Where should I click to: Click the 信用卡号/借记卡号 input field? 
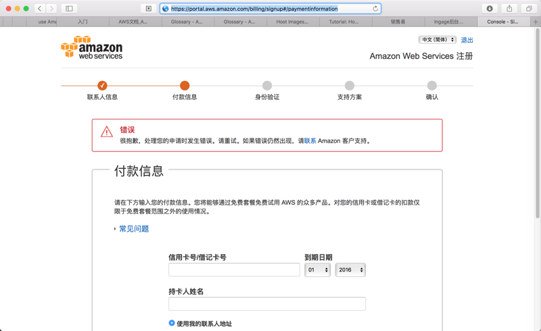coord(234,270)
